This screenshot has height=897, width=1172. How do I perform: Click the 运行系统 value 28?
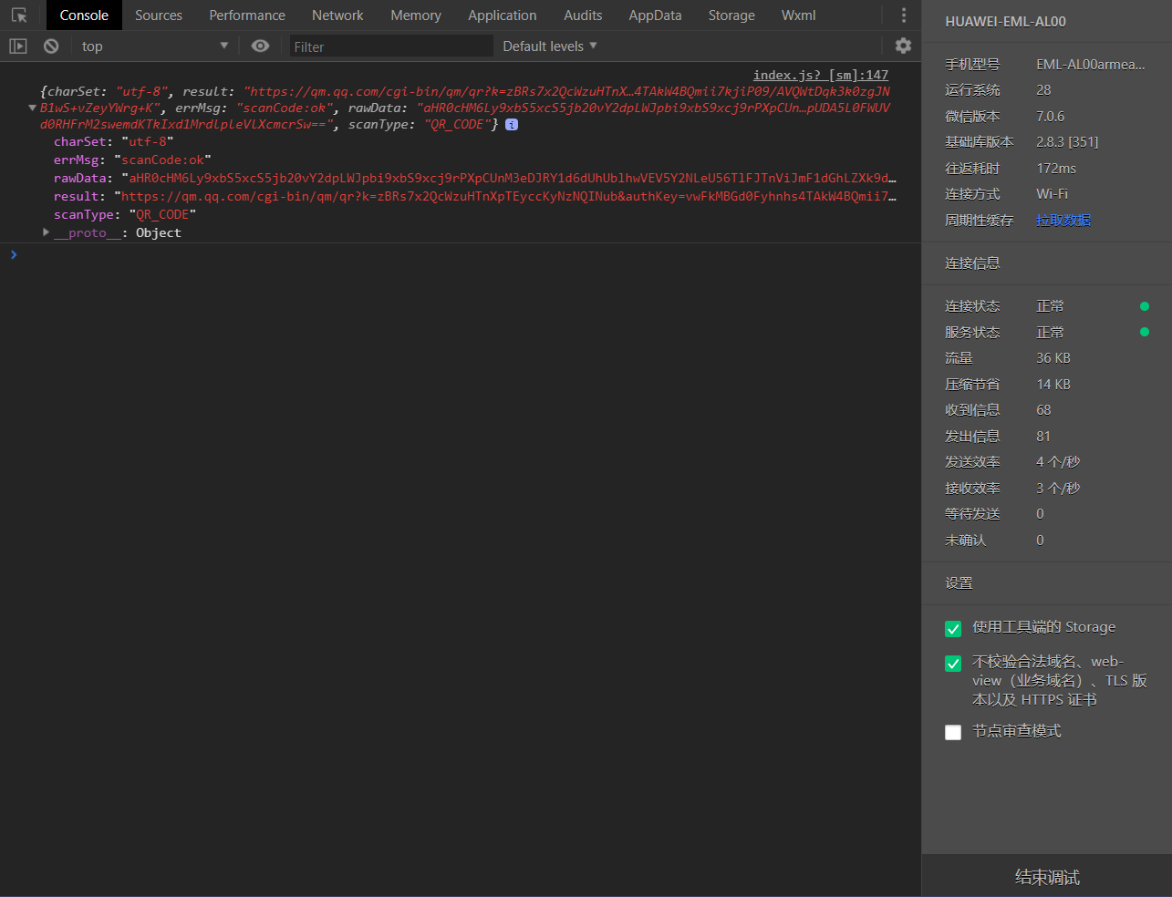(1043, 89)
